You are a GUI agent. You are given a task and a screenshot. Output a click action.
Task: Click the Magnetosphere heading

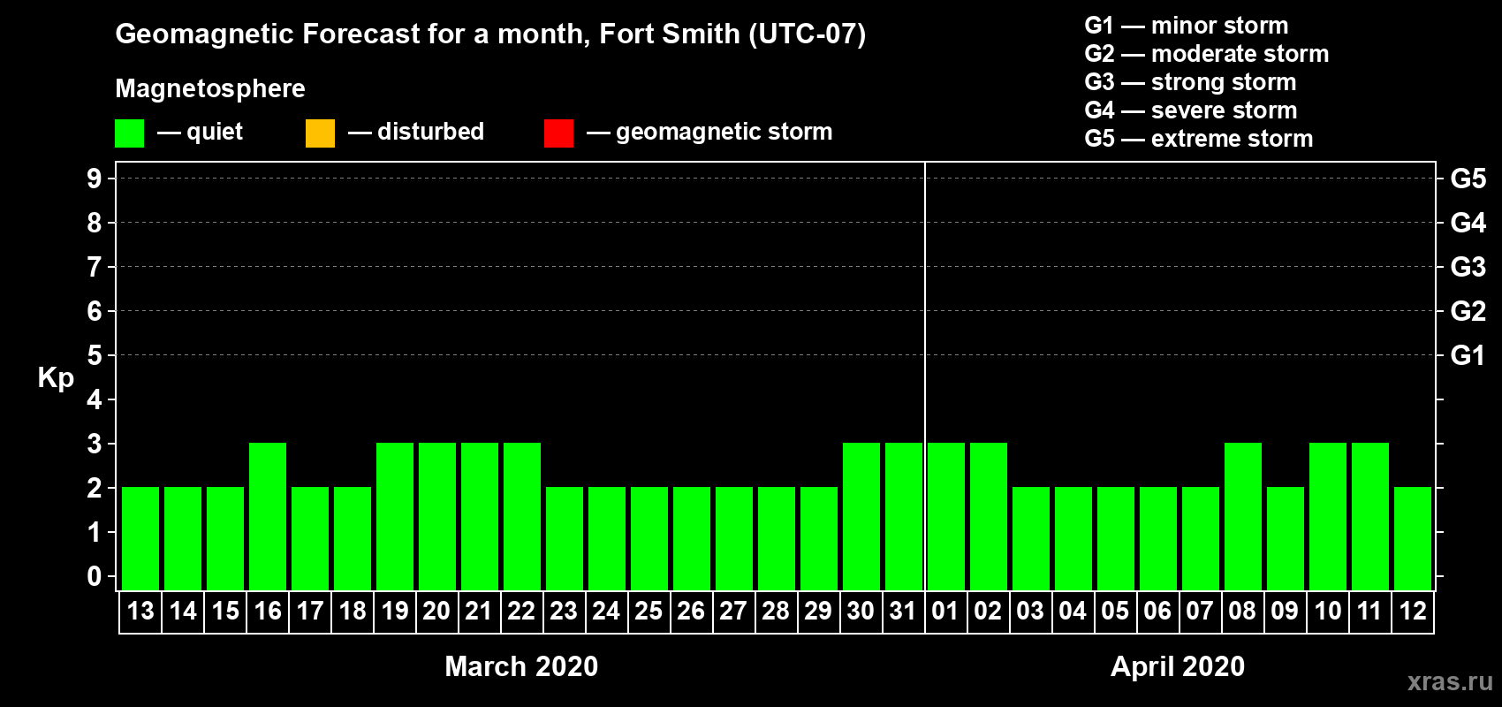click(210, 88)
